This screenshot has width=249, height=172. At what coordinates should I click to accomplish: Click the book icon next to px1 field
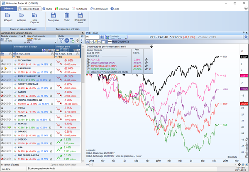tap(102, 37)
